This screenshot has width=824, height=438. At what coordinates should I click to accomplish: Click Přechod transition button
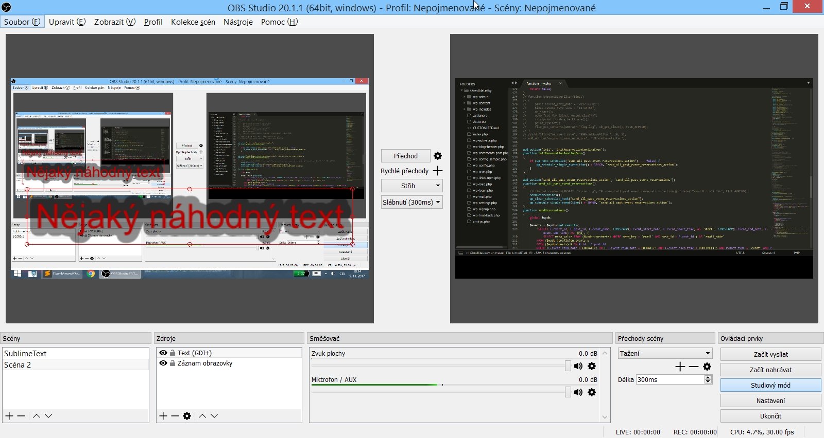point(406,156)
